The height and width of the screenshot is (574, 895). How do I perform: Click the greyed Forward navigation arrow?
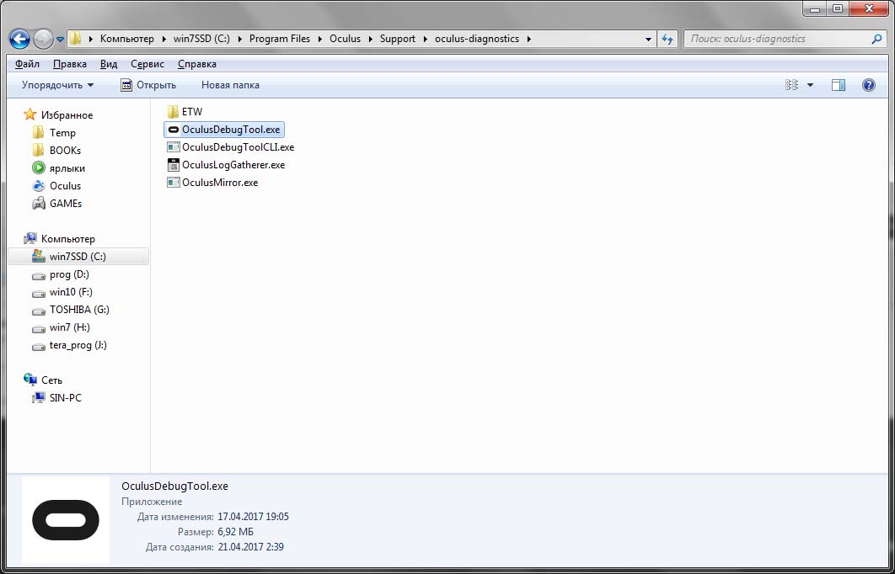click(43, 39)
